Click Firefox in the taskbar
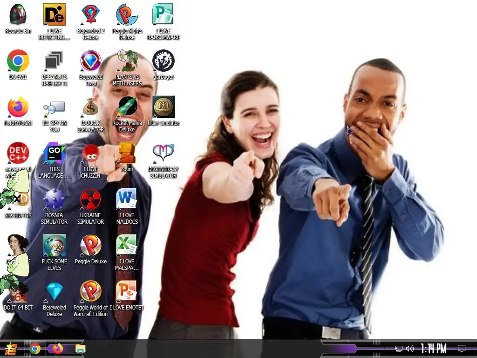Image resolution: width=477 pixels, height=358 pixels. (57, 349)
